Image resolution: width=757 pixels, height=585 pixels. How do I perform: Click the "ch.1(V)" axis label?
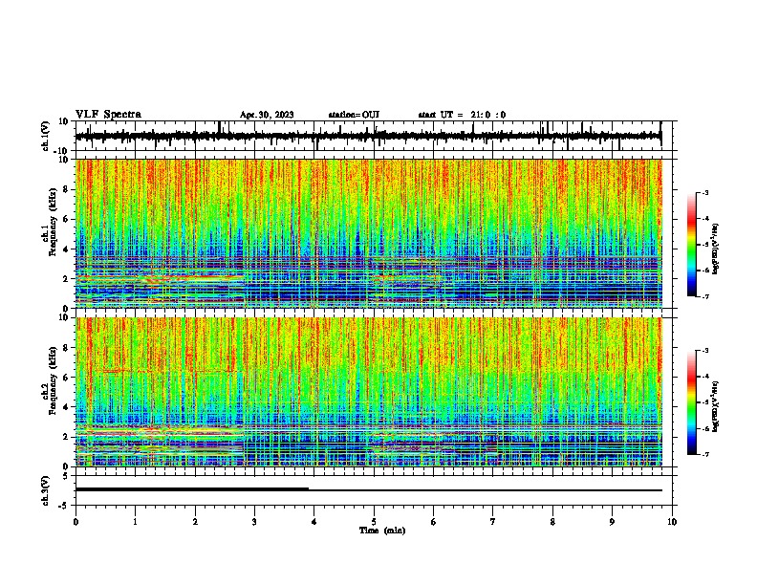point(46,136)
